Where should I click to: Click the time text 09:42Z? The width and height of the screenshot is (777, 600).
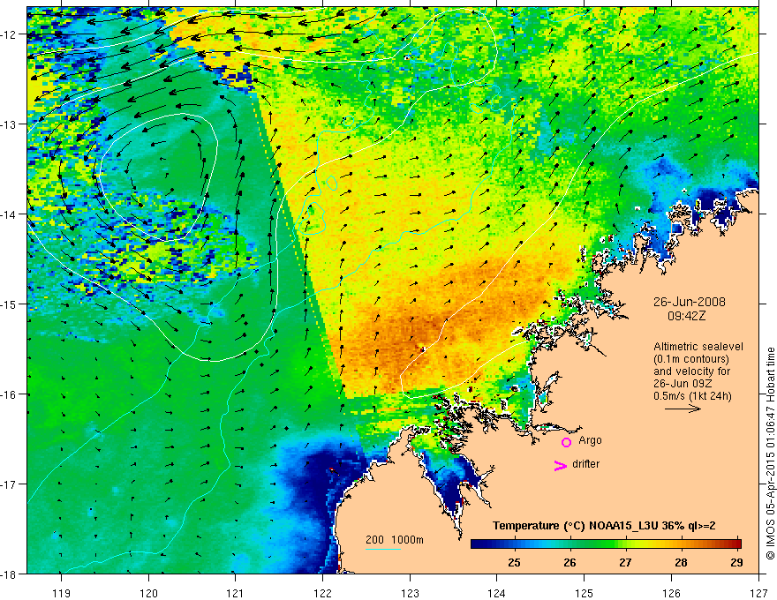(x=686, y=316)
